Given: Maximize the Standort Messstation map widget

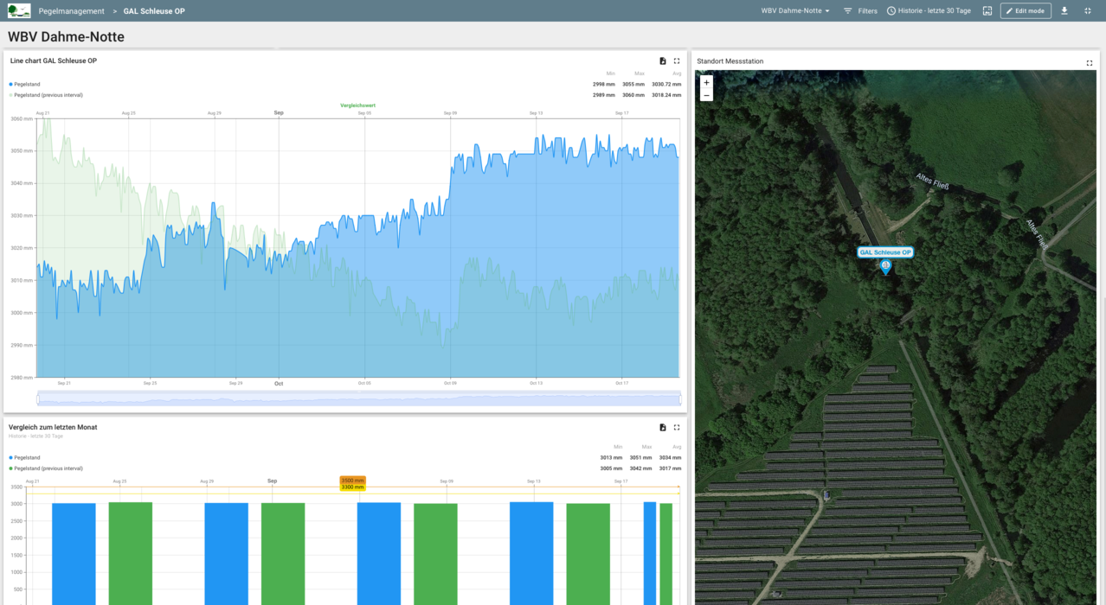Looking at the screenshot, I should 1090,62.
